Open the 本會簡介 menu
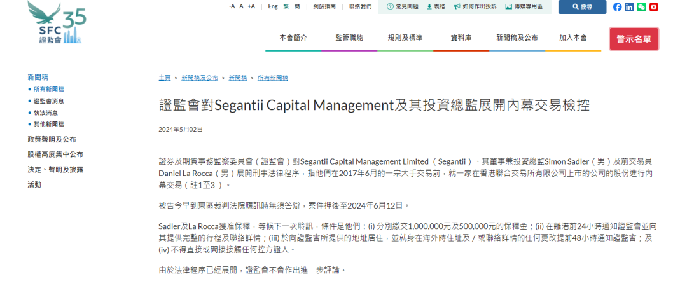Viewport: 687px width, 281px height. (x=293, y=38)
